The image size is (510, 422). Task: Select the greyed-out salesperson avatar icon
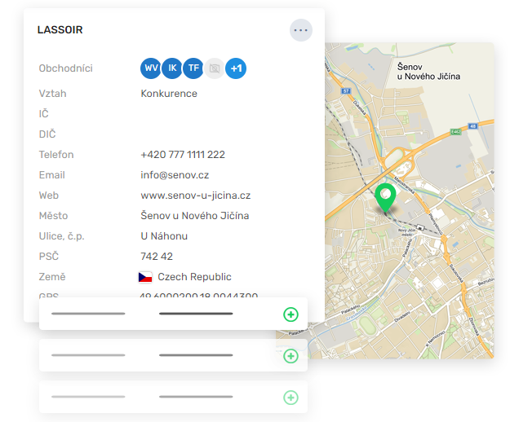pyautogui.click(x=215, y=68)
